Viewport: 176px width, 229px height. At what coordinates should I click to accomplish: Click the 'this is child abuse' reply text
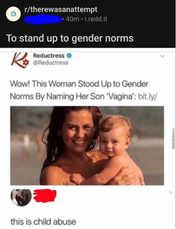(43, 222)
